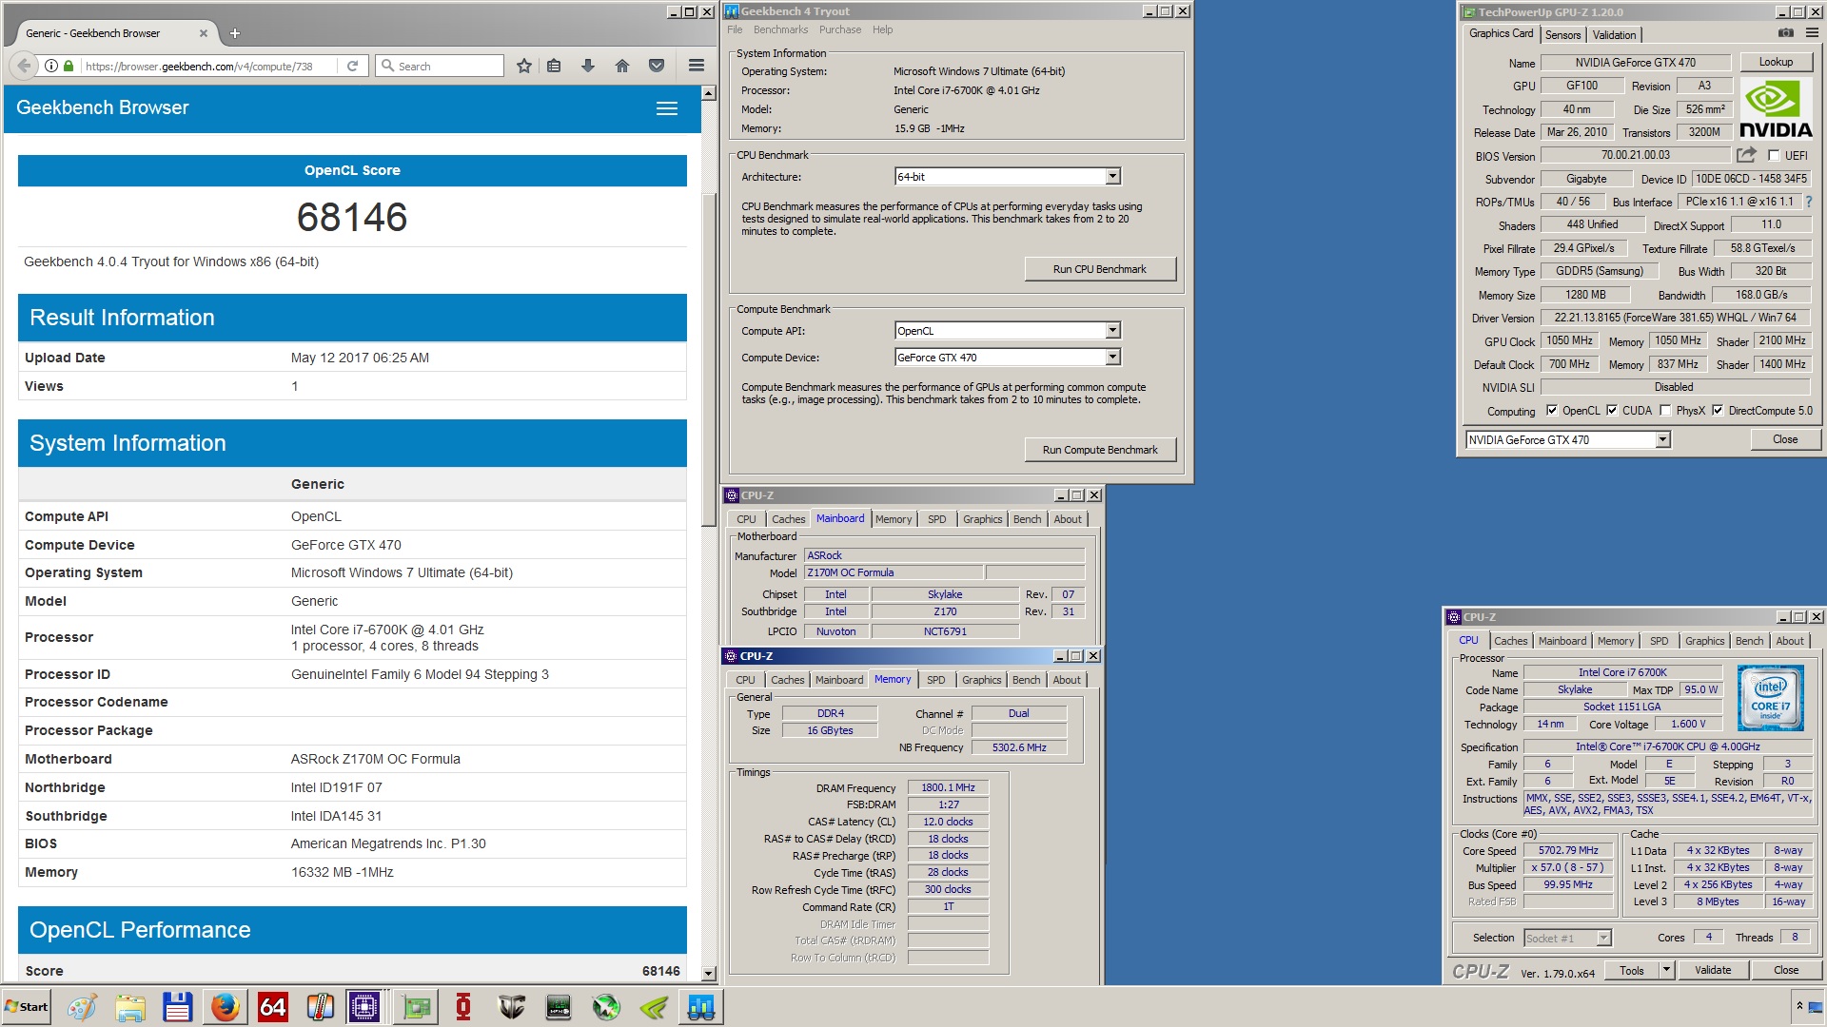
Task: Open the Firefox downloads arrow icon
Action: pyautogui.click(x=588, y=66)
